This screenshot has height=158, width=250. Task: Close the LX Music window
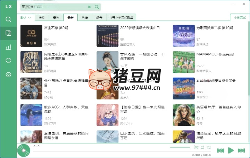244,4
